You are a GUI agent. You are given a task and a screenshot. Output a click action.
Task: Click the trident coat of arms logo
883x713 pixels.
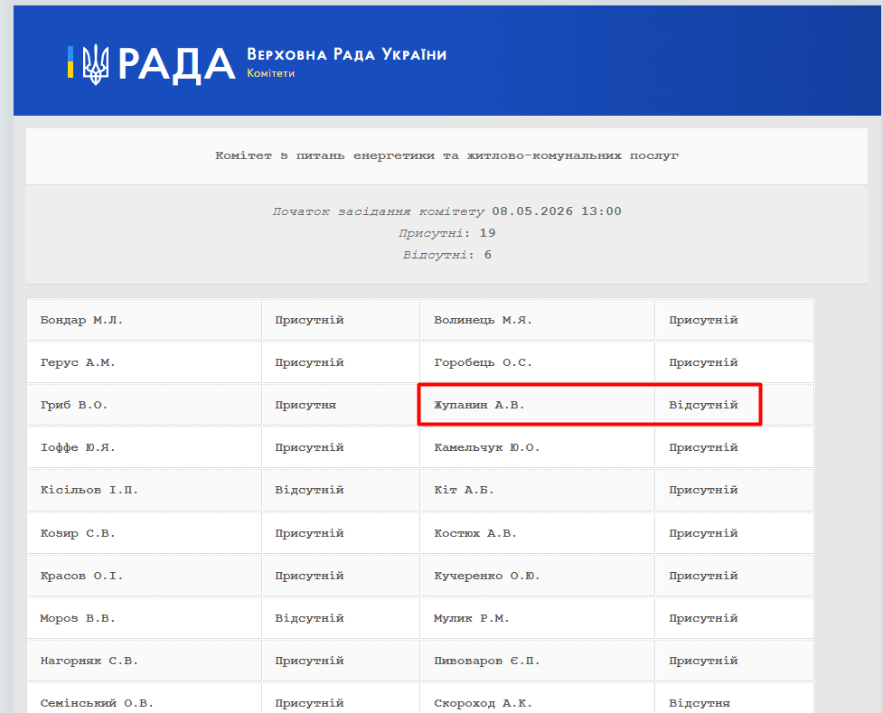click(96, 64)
